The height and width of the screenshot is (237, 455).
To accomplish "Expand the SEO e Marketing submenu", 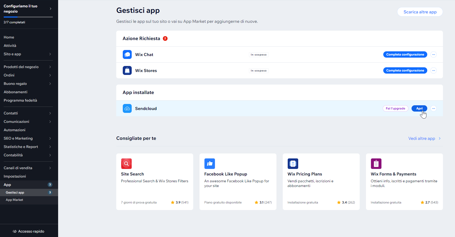I will pos(50,138).
